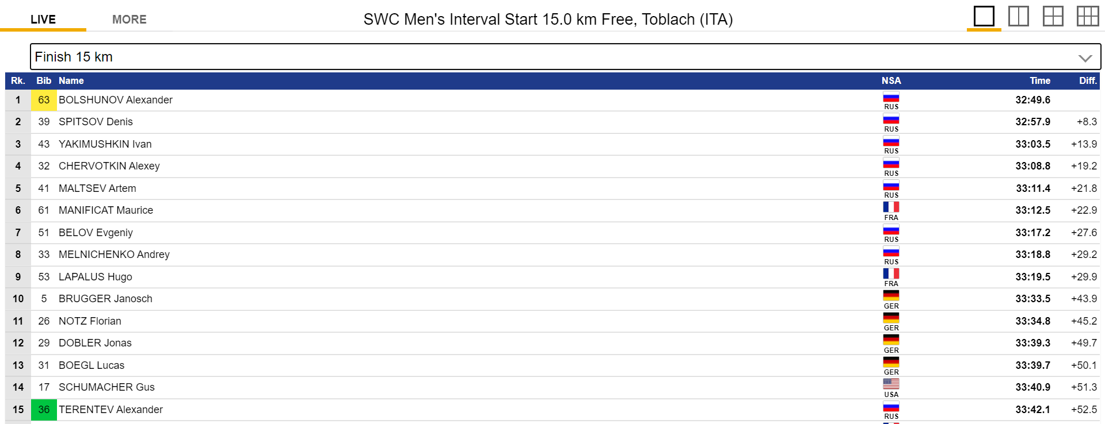This screenshot has height=424, width=1105.
Task: Open the MORE tab
Action: [x=129, y=20]
